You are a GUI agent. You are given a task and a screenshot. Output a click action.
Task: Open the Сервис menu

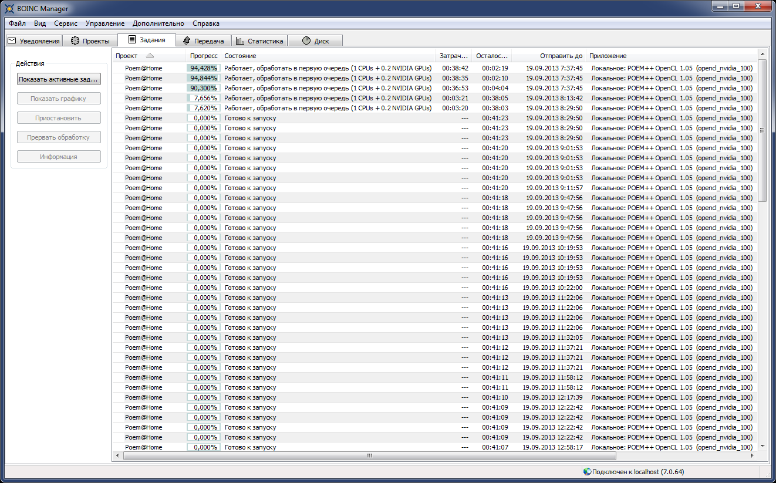tap(66, 23)
